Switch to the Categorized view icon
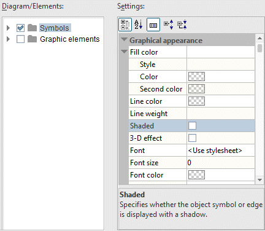 (125, 25)
